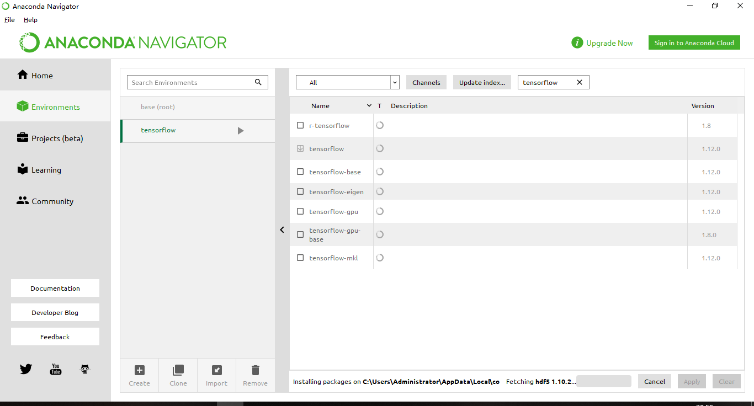Viewport: 754px width, 406px height.
Task: Click the Upgrade Now info icon
Action: point(577,42)
